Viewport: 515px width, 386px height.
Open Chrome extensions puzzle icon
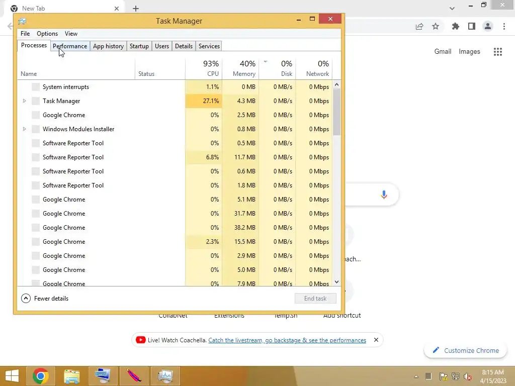pyautogui.click(x=455, y=26)
